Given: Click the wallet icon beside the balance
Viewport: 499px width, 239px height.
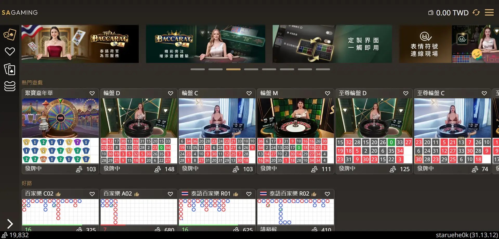Looking at the screenshot, I should (x=431, y=12).
